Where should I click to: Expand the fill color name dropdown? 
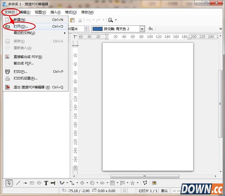142,29
